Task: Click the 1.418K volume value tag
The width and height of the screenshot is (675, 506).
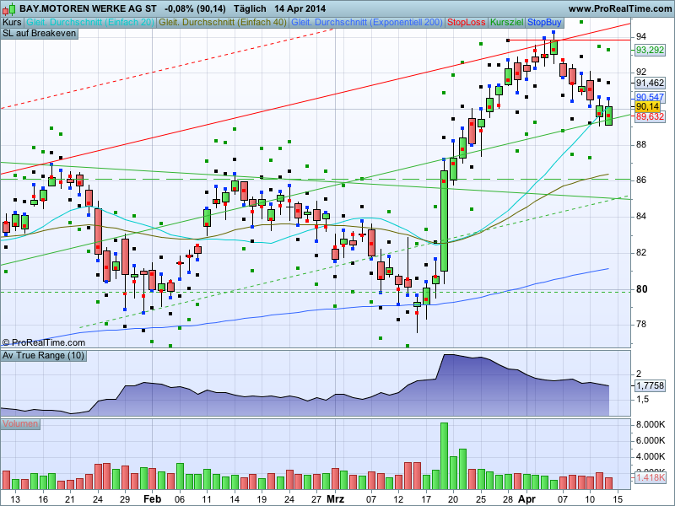Action: pyautogui.click(x=650, y=477)
